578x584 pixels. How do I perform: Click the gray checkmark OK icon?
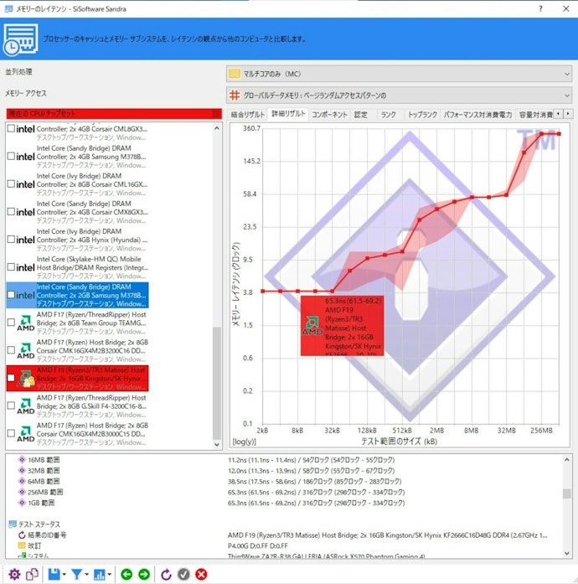[183, 574]
